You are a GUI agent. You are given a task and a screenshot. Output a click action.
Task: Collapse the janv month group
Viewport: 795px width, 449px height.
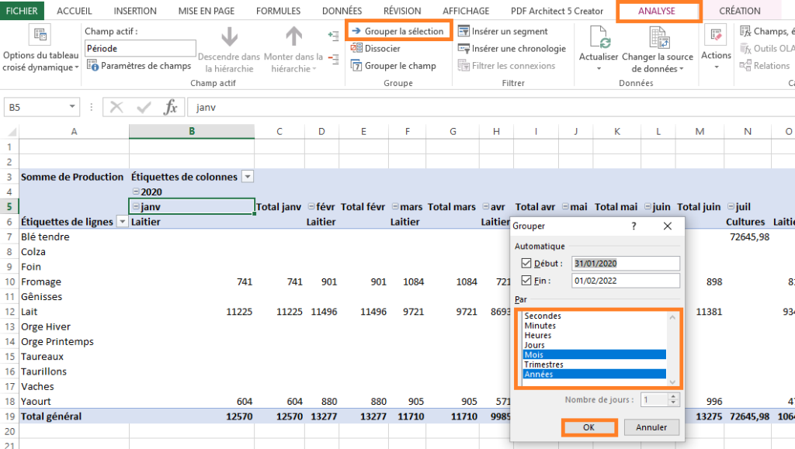tap(136, 206)
